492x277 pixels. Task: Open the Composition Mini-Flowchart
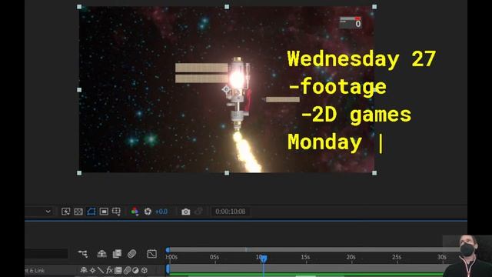point(83,253)
